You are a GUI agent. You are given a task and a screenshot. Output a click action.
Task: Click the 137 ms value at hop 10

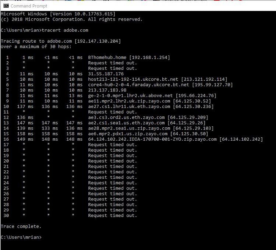coord(25,106)
